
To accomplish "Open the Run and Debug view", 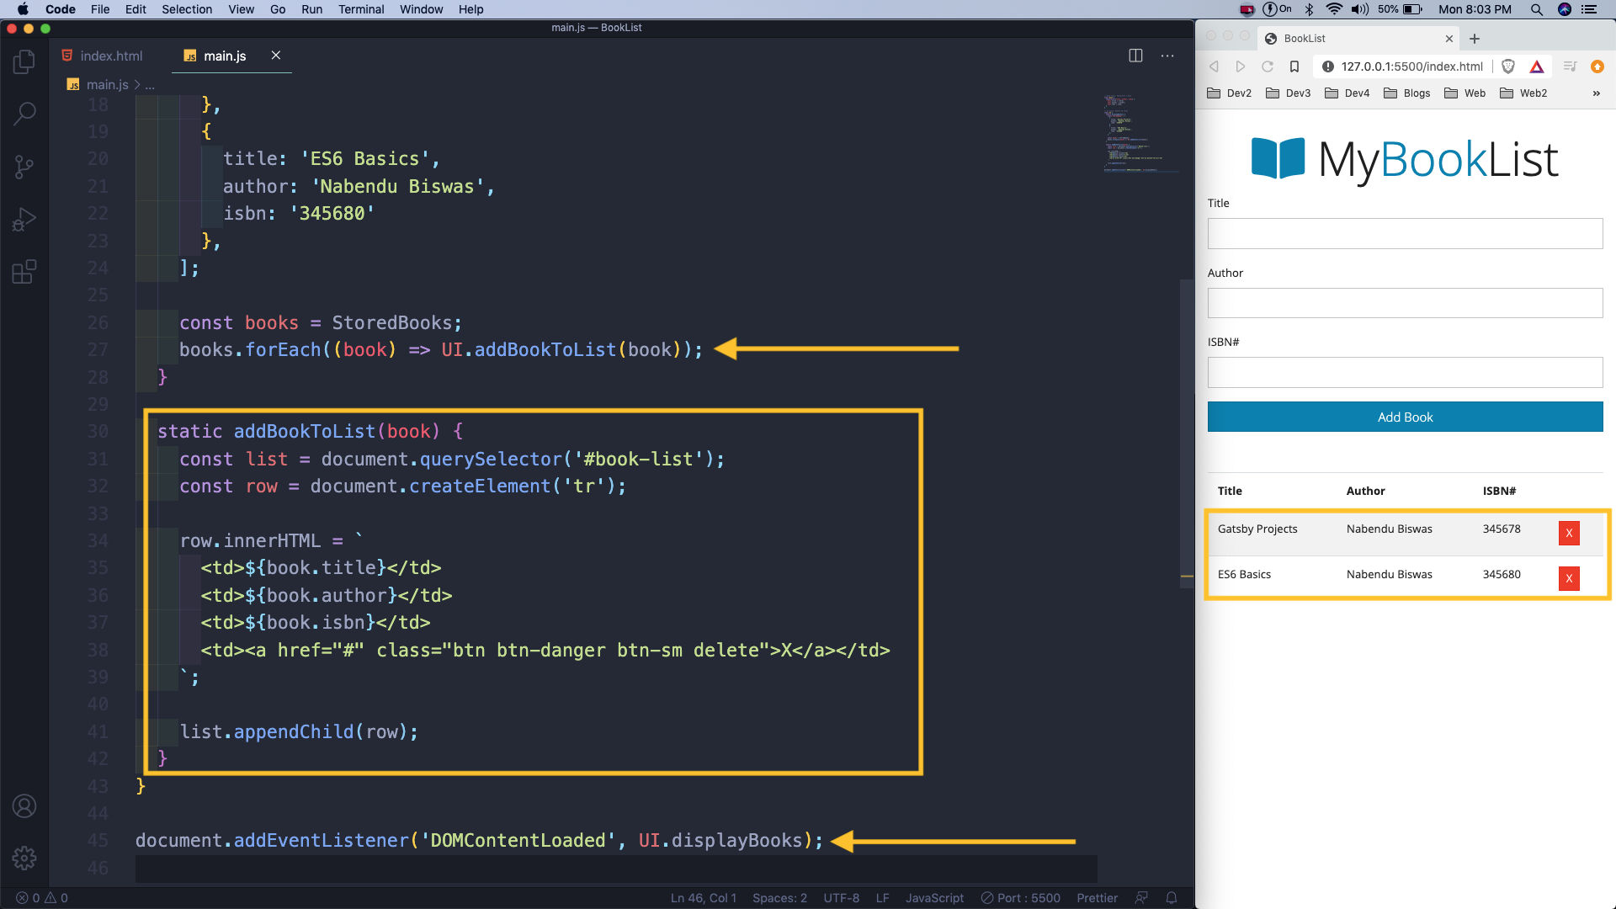I will pos(24,220).
